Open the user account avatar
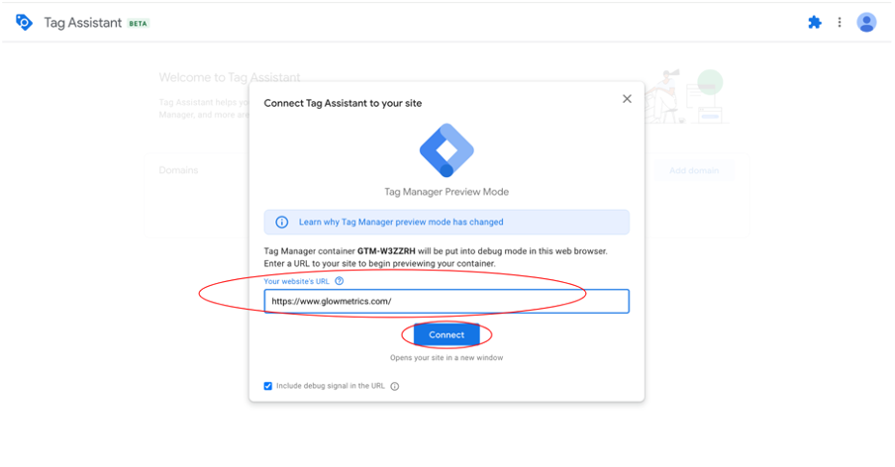The width and height of the screenshot is (895, 467). point(866,22)
